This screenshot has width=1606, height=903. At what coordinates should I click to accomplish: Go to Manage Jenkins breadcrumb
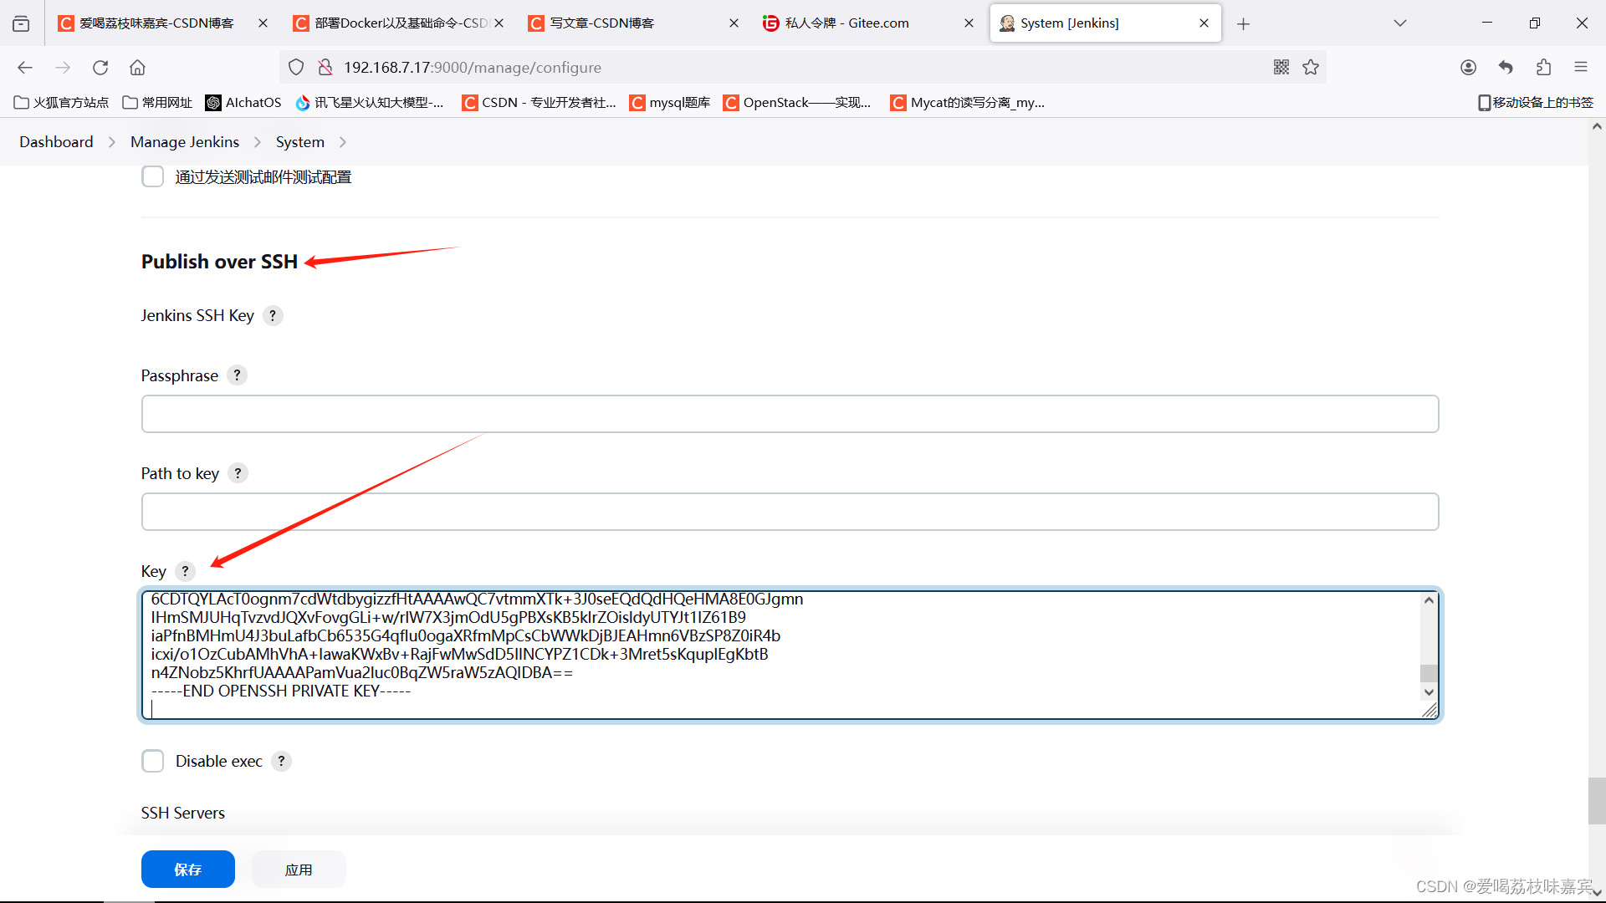point(185,142)
